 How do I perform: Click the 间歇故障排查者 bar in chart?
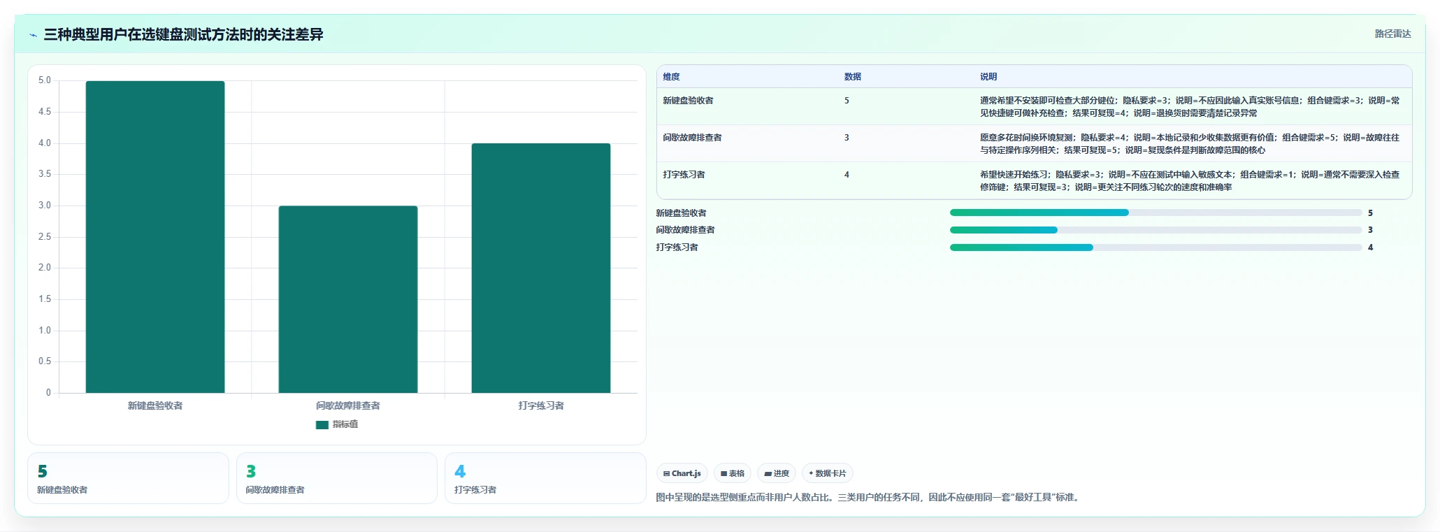(x=348, y=299)
